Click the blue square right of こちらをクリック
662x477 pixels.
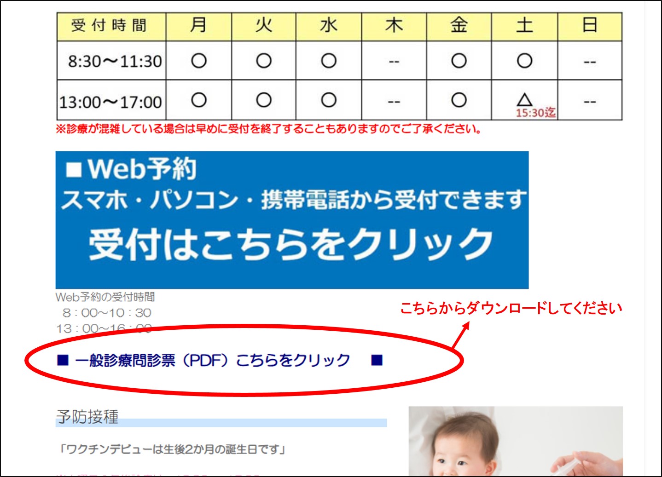(x=377, y=360)
